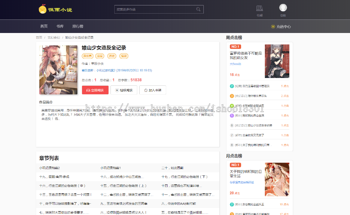Open monthly NO.1 title 关于我的喵和我的日常生活
This screenshot has width=350, height=215.
245,174
